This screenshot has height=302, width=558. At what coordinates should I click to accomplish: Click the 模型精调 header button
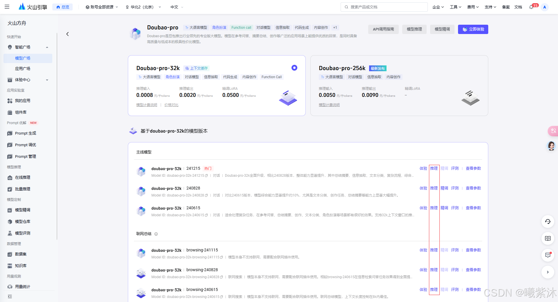442,29
